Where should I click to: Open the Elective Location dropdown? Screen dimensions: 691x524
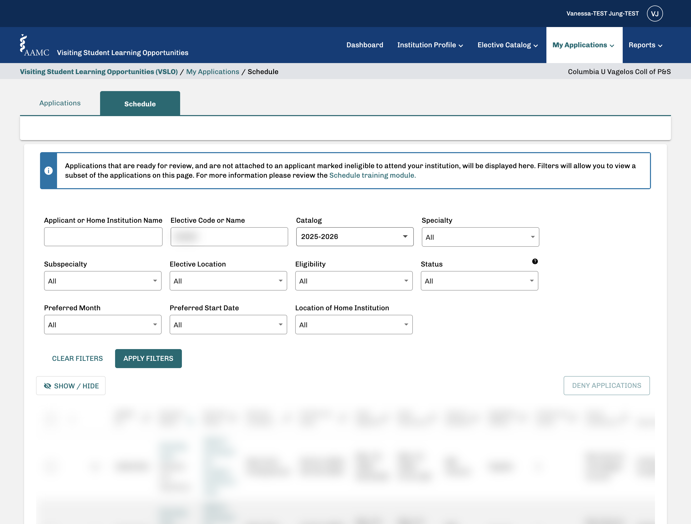coord(228,281)
